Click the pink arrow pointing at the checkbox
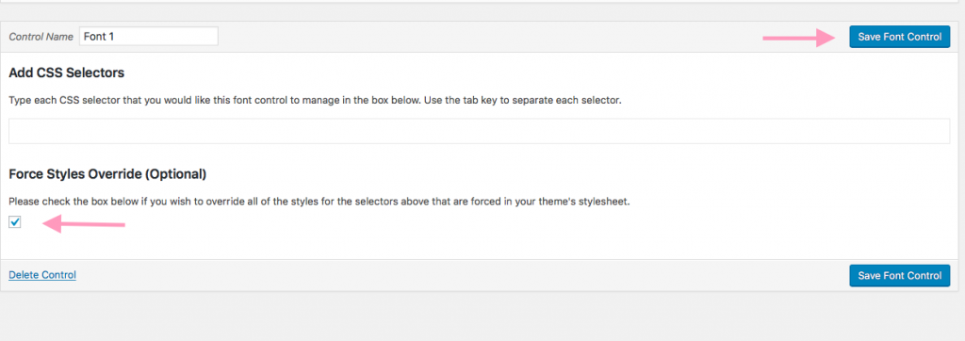This screenshot has height=341, width=965. [84, 223]
